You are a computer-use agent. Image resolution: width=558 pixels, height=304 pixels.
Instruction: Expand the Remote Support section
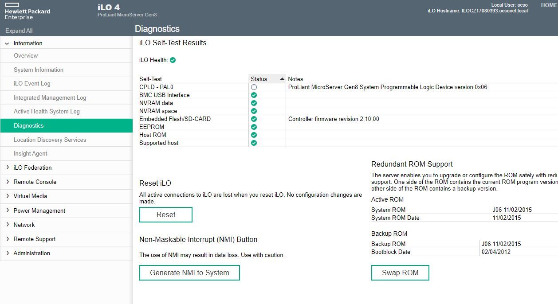click(x=7, y=239)
